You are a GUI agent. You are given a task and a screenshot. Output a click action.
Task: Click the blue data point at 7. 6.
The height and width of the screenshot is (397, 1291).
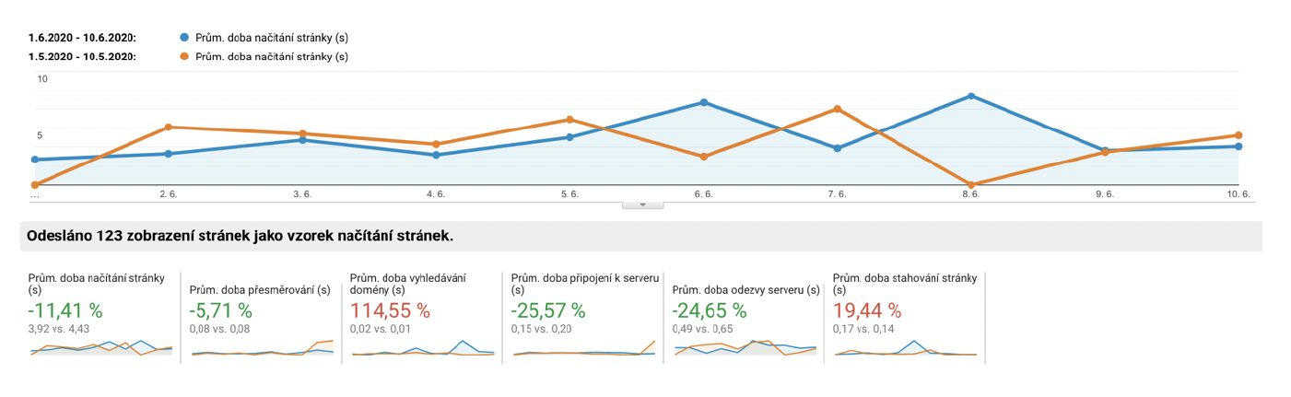(838, 147)
